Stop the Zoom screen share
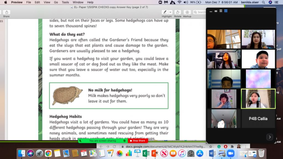 (x=137, y=141)
